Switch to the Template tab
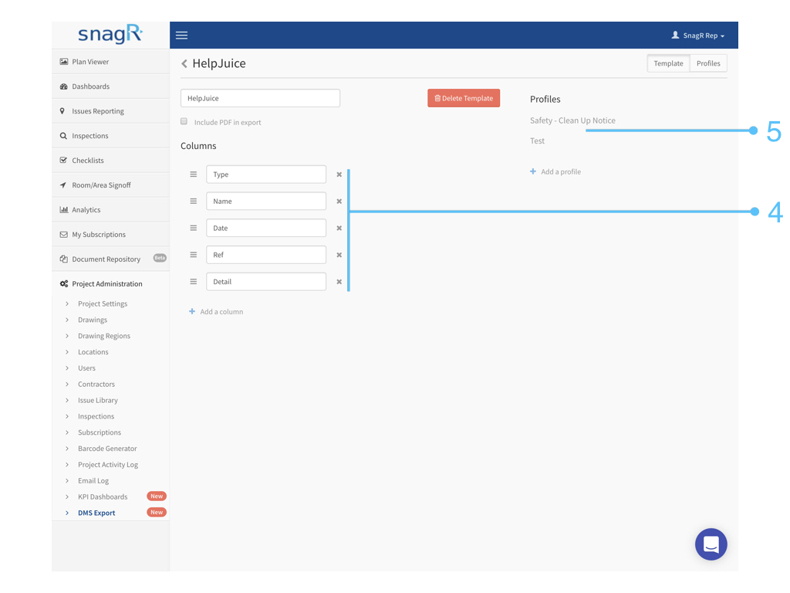The height and width of the screenshot is (593, 790). click(x=668, y=63)
